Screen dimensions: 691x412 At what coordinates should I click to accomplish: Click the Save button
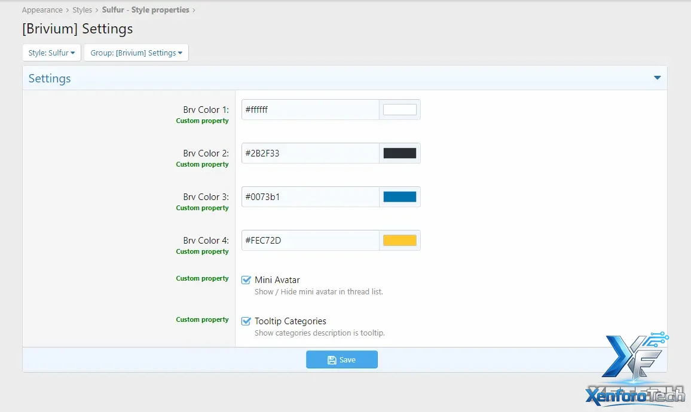[x=341, y=359]
